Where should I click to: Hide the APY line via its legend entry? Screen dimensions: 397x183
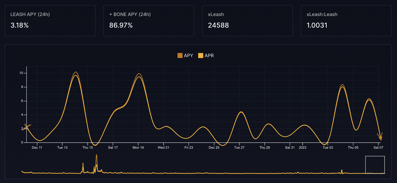tap(185, 55)
